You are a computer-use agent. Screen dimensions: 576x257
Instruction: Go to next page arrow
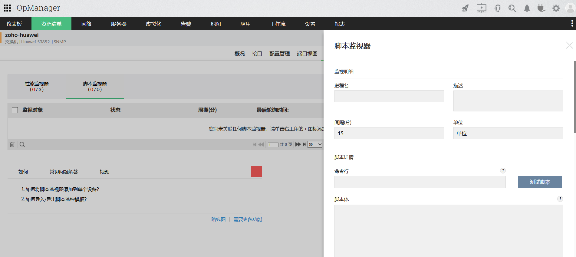[298, 144]
